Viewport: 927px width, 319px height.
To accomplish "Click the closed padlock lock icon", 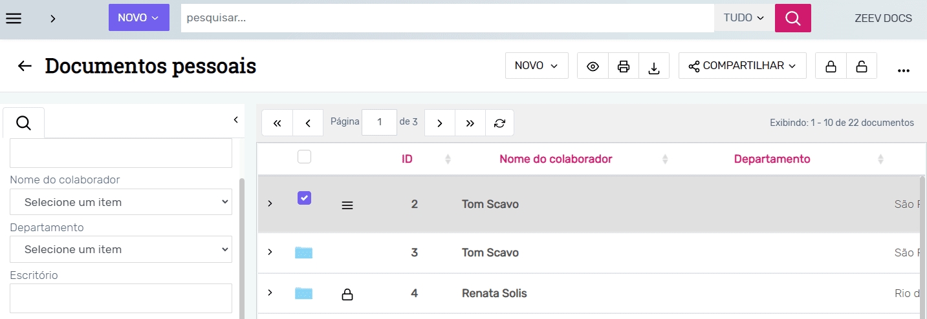I will click(831, 66).
